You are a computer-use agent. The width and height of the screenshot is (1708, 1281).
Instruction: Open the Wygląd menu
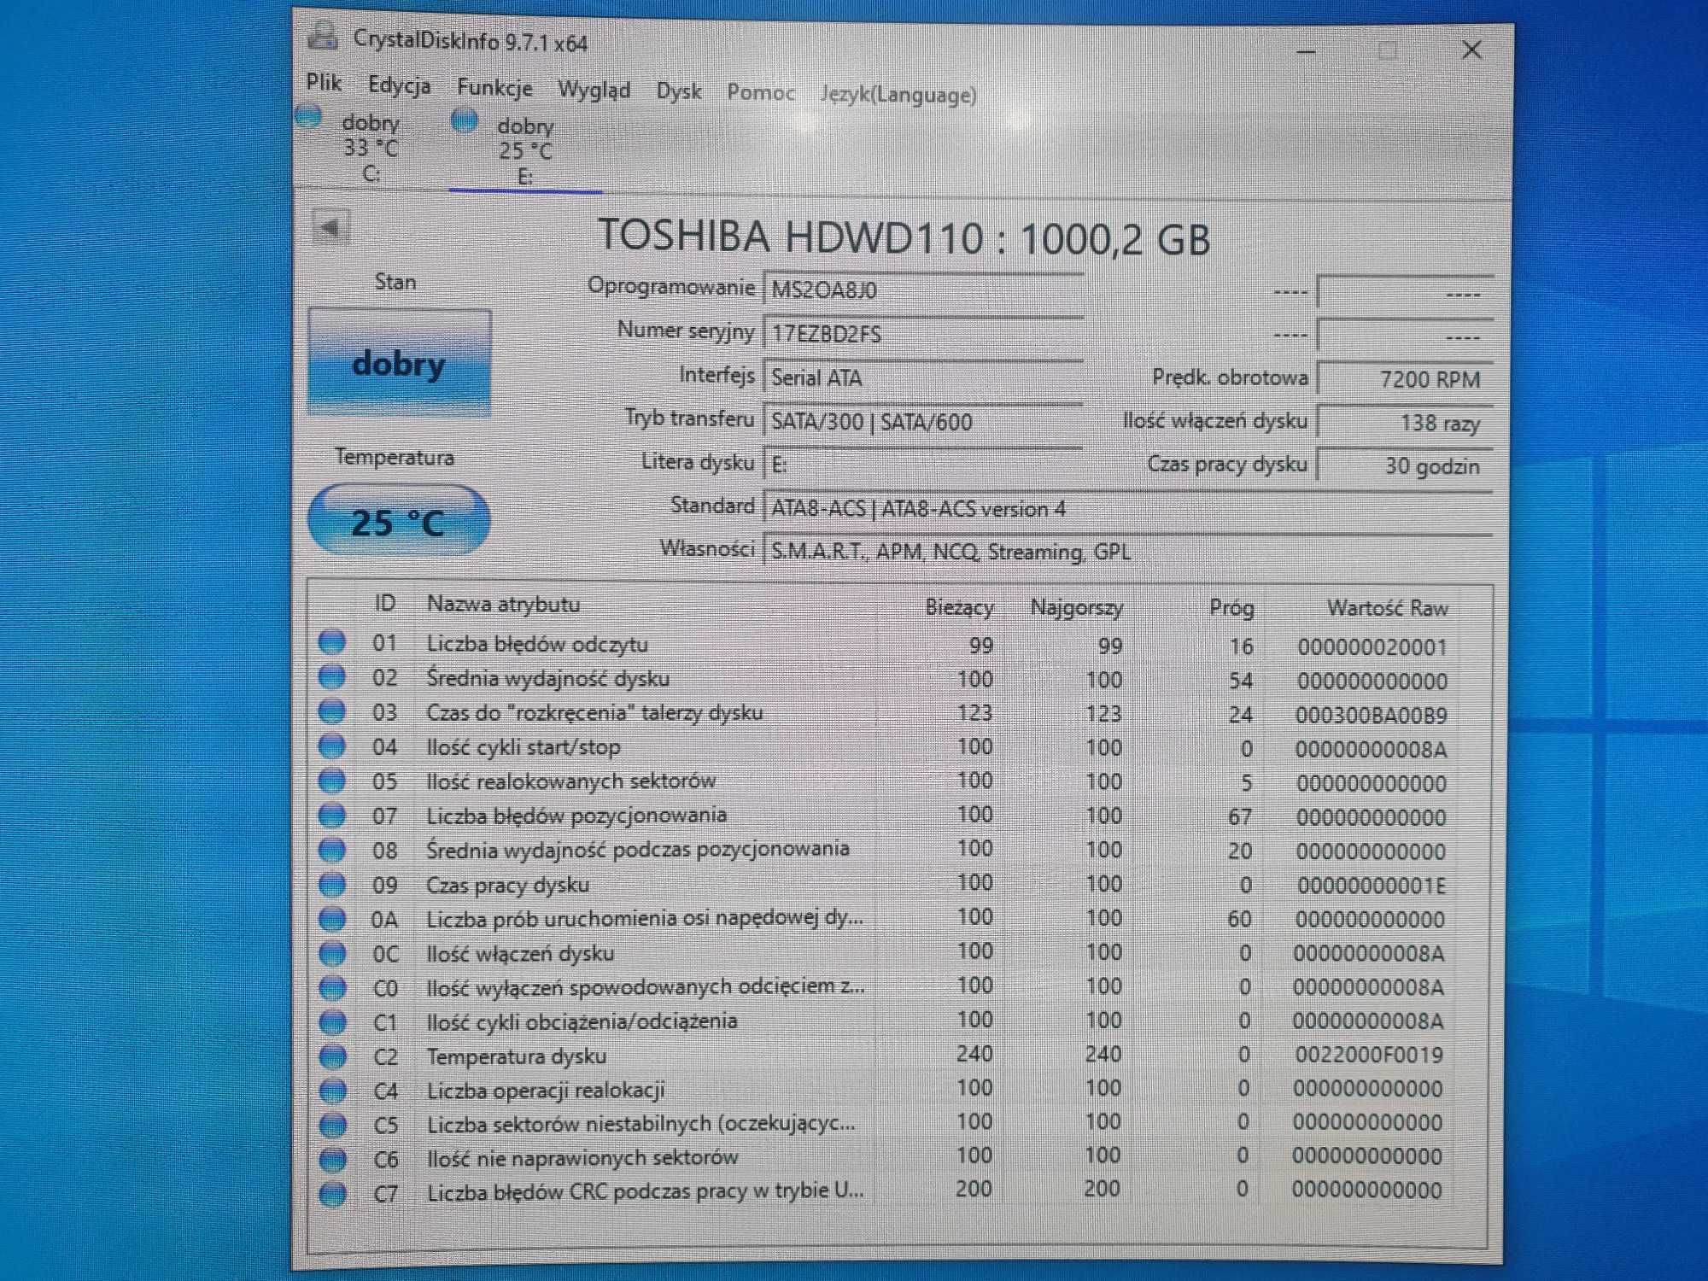click(x=594, y=91)
